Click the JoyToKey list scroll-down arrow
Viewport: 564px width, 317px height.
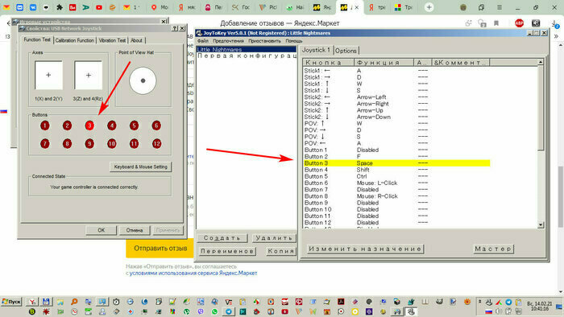541,225
